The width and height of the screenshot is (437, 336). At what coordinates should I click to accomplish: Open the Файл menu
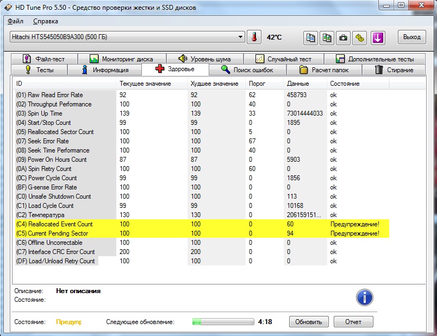tap(16, 21)
